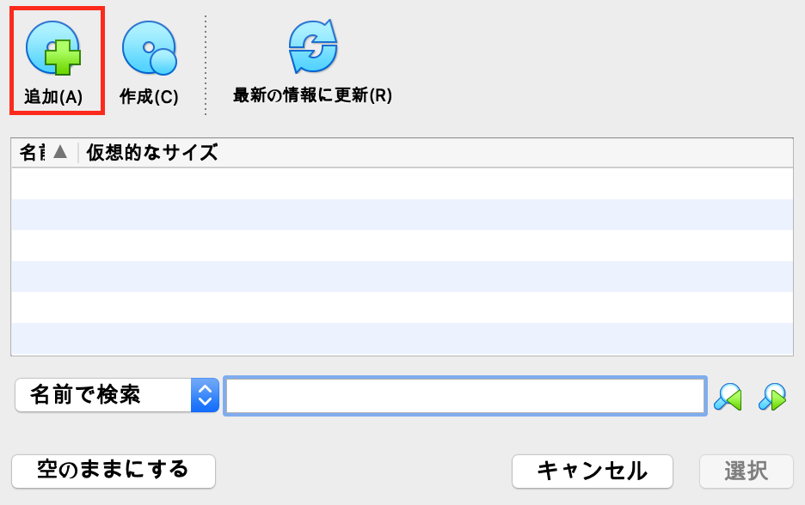Click the blue arrows of search type combo
Viewport: 805px width, 505px height.
pos(205,395)
